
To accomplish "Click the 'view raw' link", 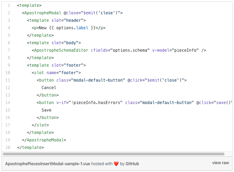I will (x=220, y=163).
